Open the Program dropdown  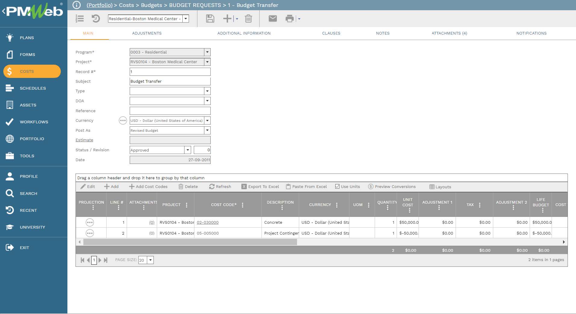[207, 52]
